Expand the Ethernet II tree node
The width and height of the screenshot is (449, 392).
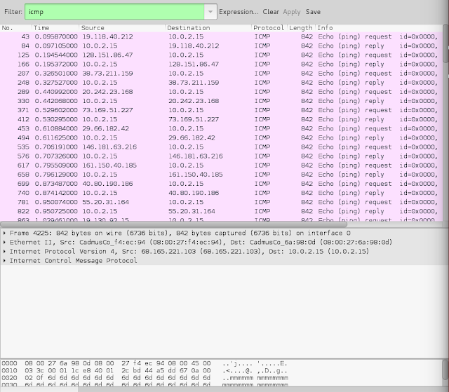click(5, 243)
